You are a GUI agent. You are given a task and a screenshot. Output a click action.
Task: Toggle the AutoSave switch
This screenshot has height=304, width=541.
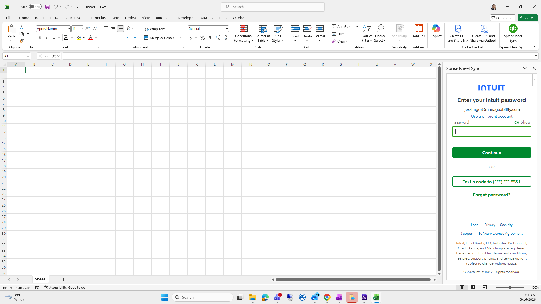35,7
